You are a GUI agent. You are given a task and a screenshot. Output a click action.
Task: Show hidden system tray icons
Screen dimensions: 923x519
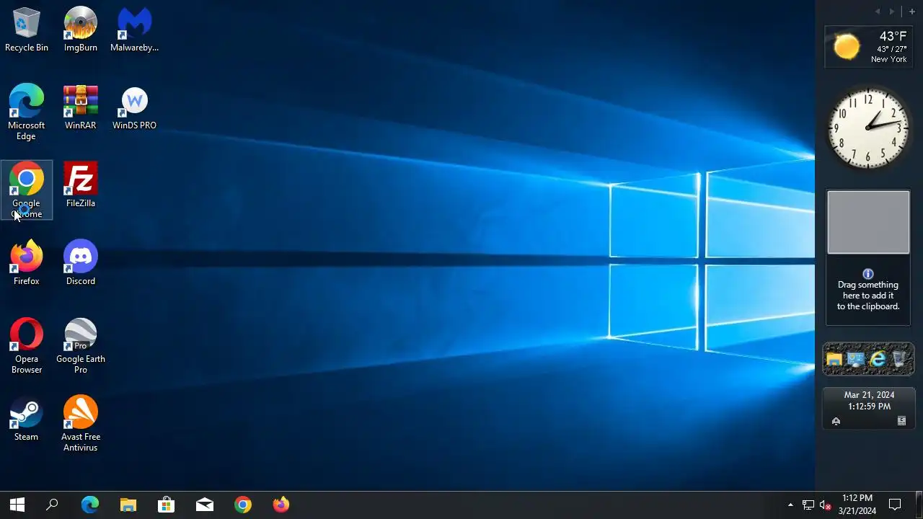point(790,505)
